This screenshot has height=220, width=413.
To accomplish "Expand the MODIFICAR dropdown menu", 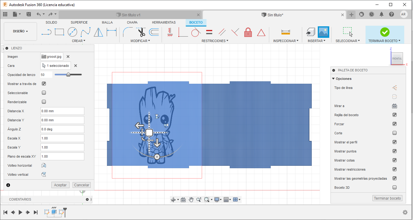I will pyautogui.click(x=140, y=41).
